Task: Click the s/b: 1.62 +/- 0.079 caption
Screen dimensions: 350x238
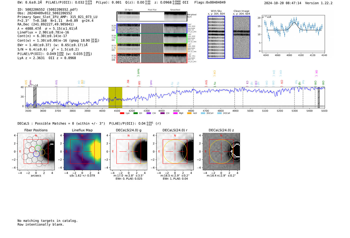Action: (82, 176)
